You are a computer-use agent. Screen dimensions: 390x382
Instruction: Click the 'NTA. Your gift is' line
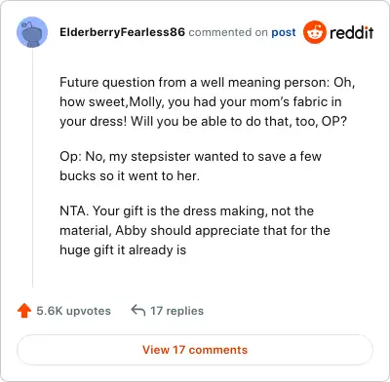[187, 210]
